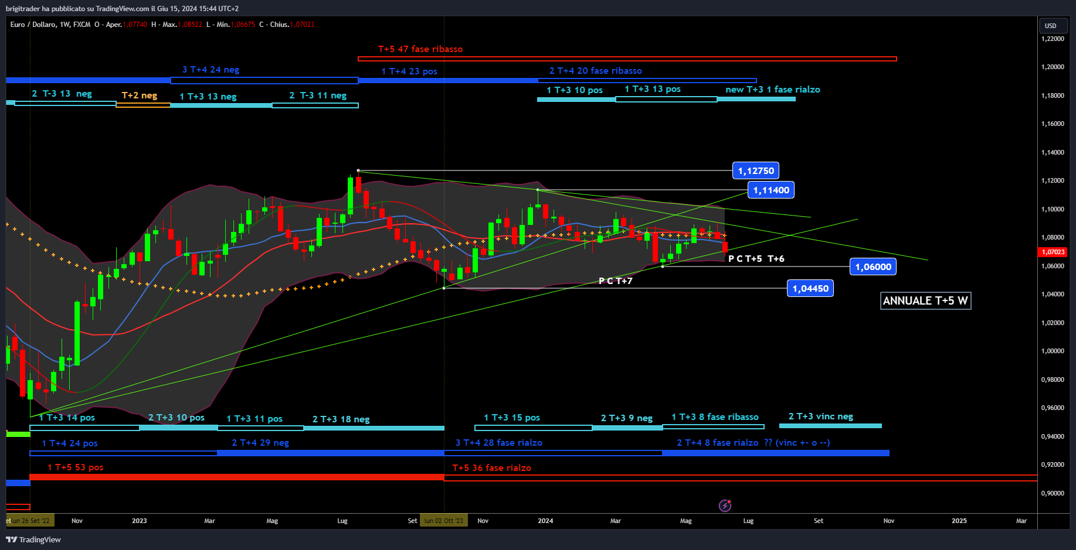Select the 1,04450 price level label
Viewport: 1076px width, 550px height.
tap(810, 289)
